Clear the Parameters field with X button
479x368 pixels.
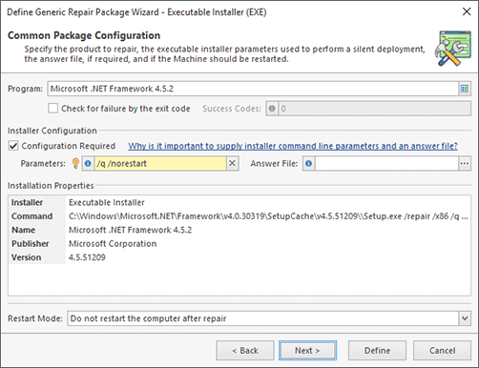(233, 163)
